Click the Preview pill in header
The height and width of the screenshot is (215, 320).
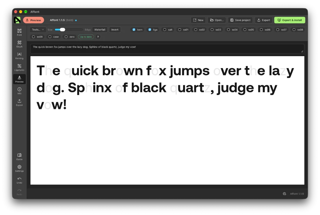click(34, 20)
